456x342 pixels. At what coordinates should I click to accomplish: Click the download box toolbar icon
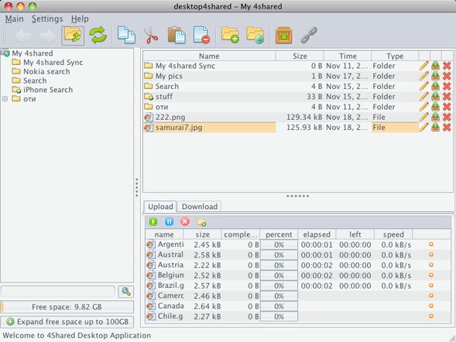(x=283, y=36)
